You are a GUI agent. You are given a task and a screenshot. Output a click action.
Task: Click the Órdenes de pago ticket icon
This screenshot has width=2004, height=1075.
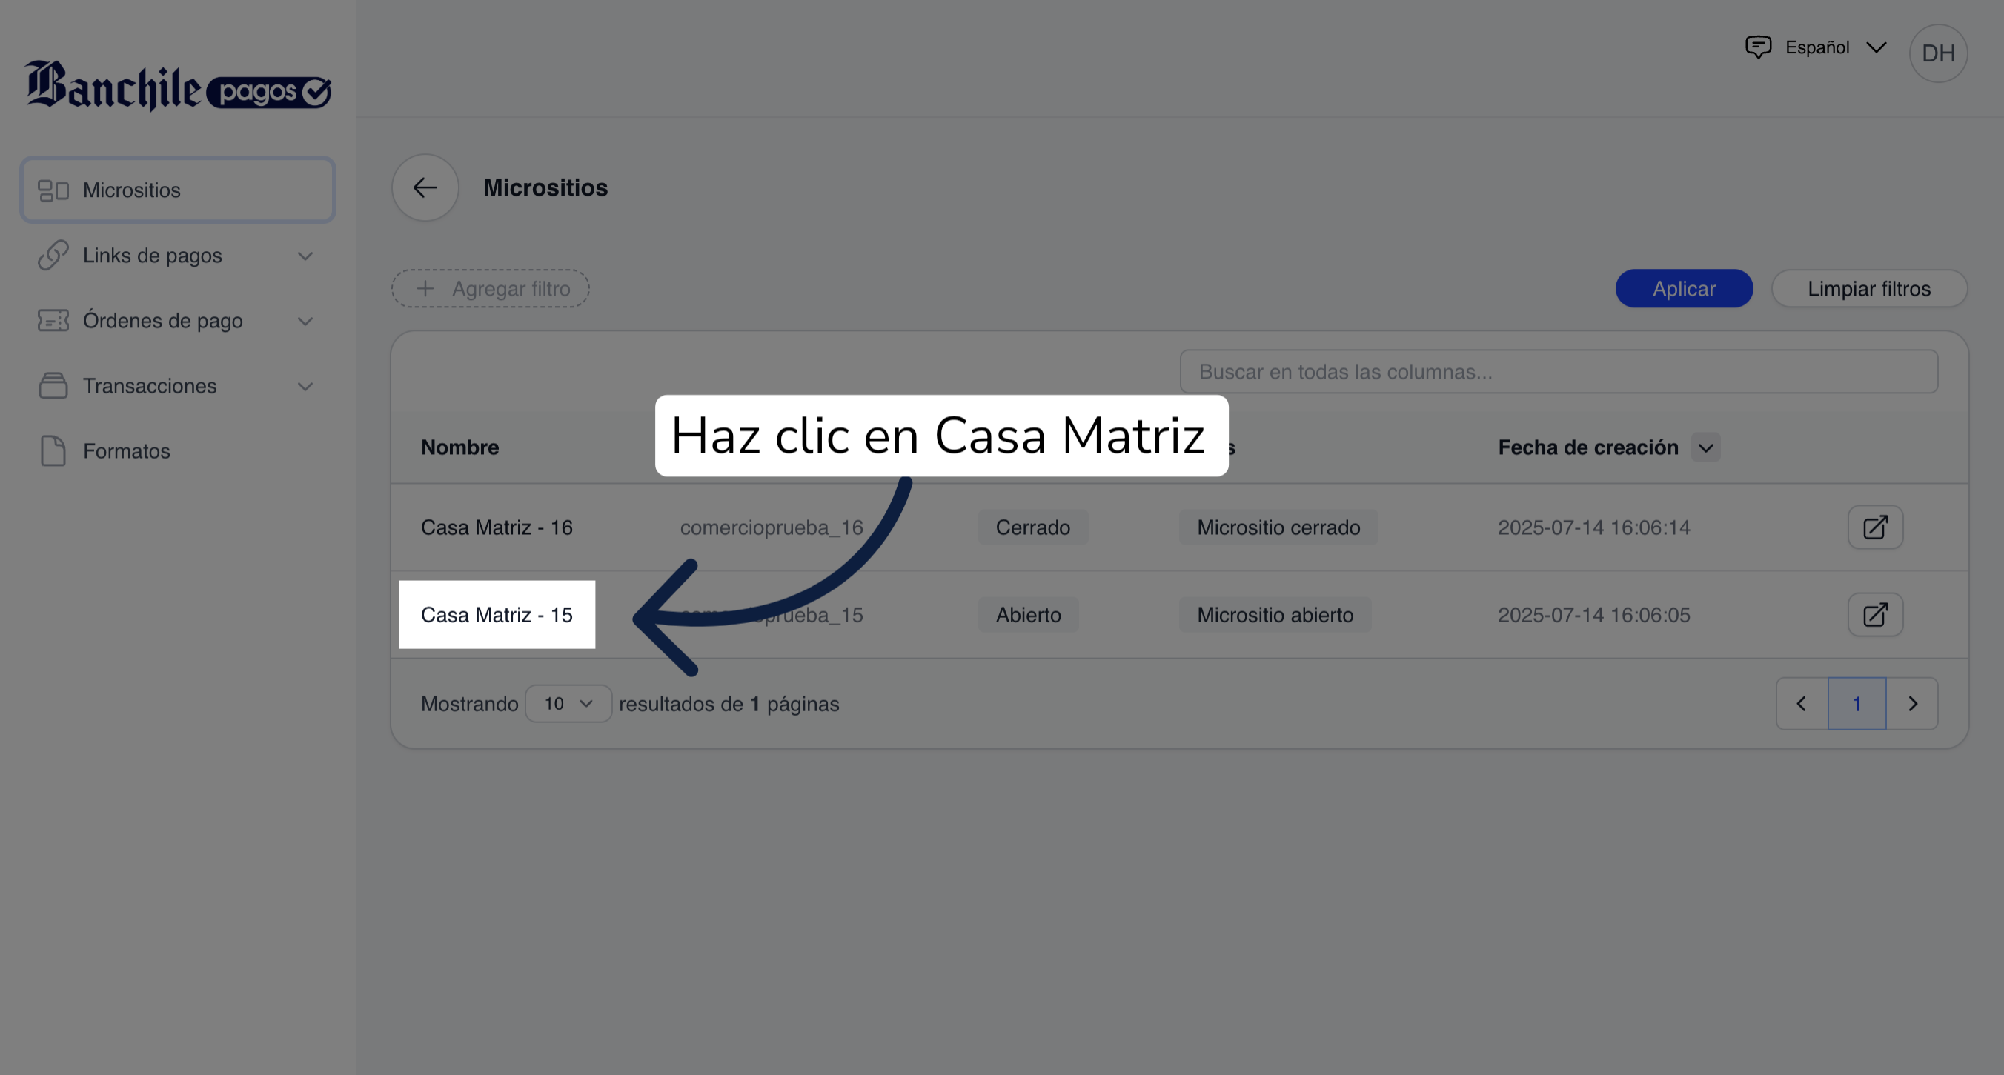coord(53,321)
